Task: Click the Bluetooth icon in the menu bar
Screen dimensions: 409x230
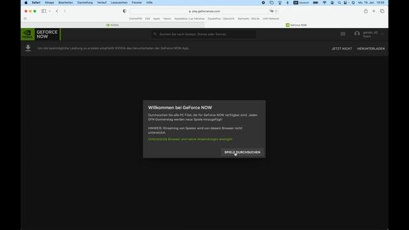Action: point(288,3)
